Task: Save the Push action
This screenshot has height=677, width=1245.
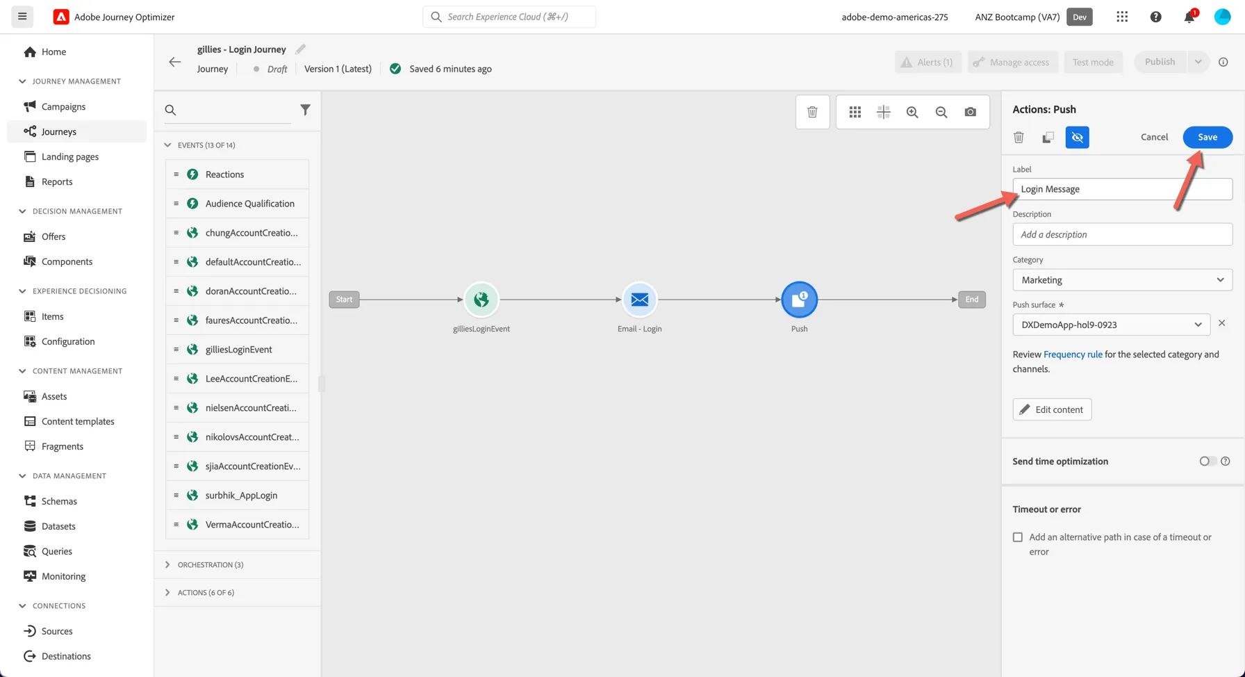Action: [1207, 137]
